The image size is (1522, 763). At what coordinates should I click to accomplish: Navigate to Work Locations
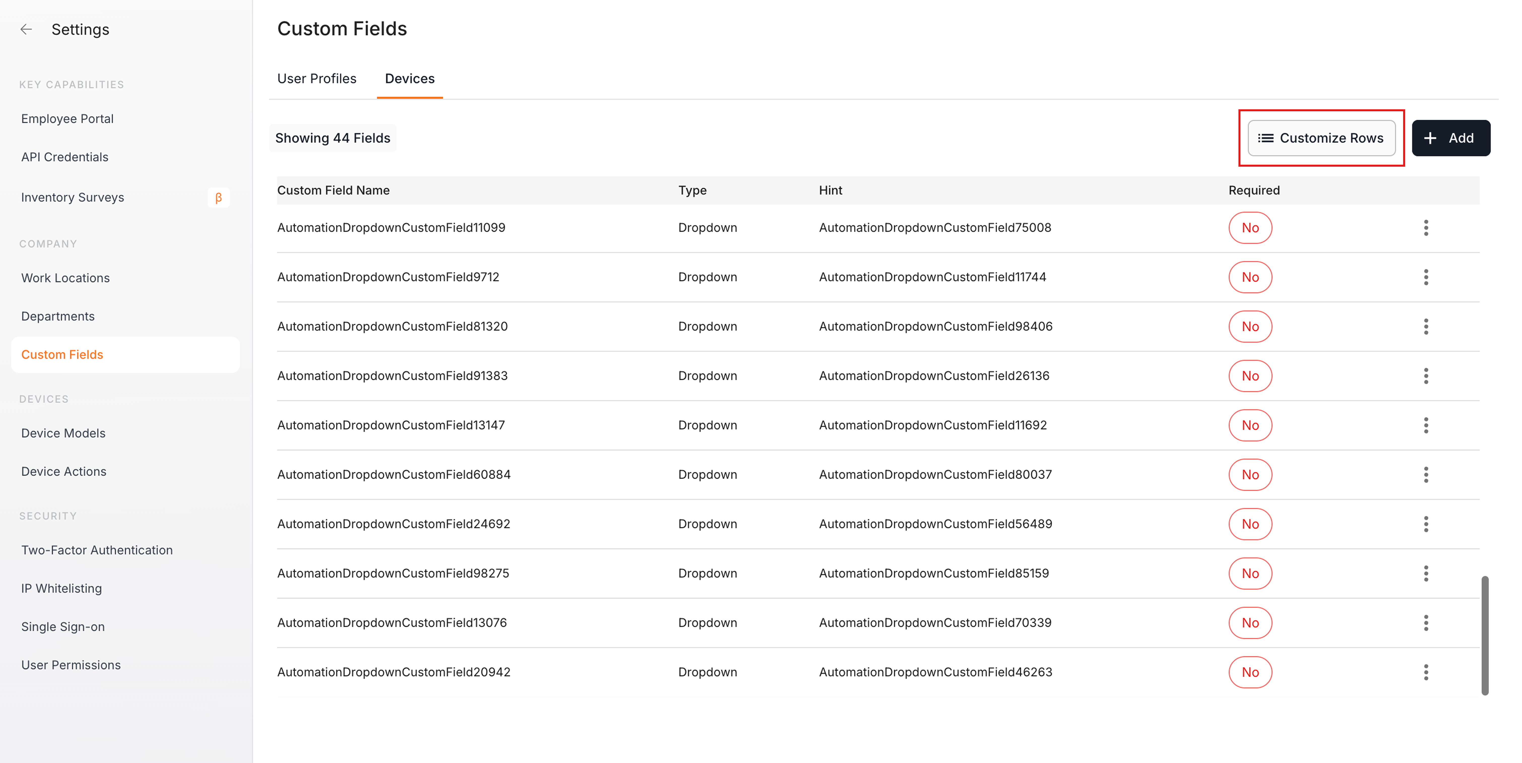coord(65,278)
